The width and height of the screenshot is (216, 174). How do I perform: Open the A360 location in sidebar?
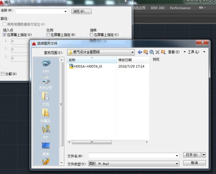45,66
